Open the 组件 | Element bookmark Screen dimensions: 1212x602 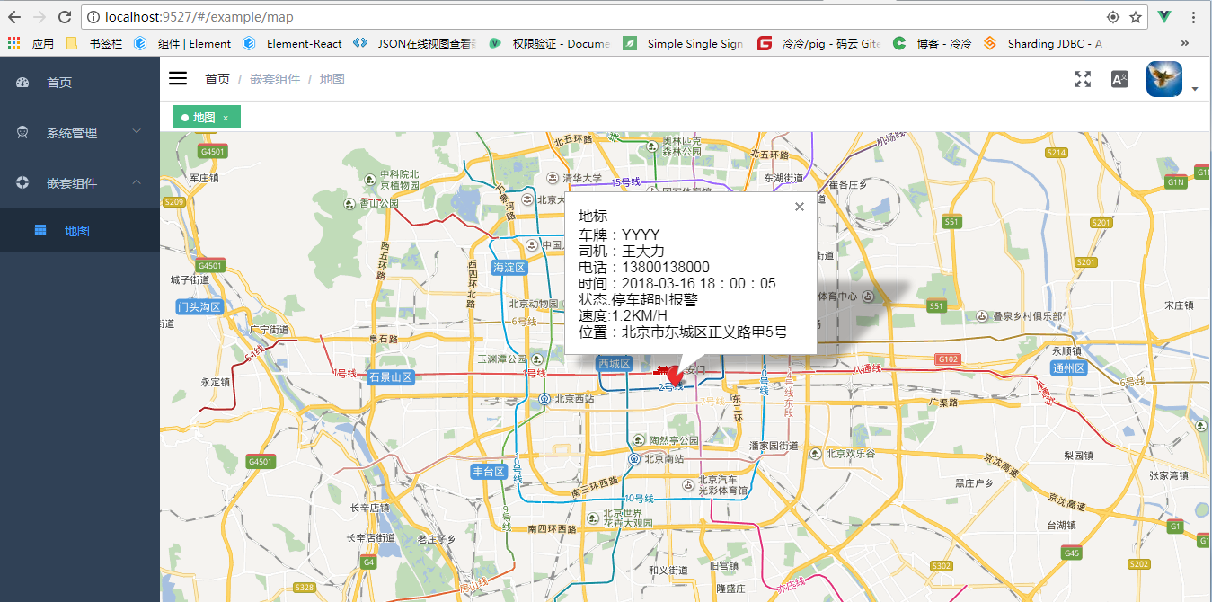point(182,43)
